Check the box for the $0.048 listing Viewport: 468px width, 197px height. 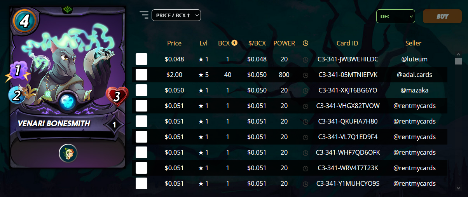pyautogui.click(x=141, y=59)
